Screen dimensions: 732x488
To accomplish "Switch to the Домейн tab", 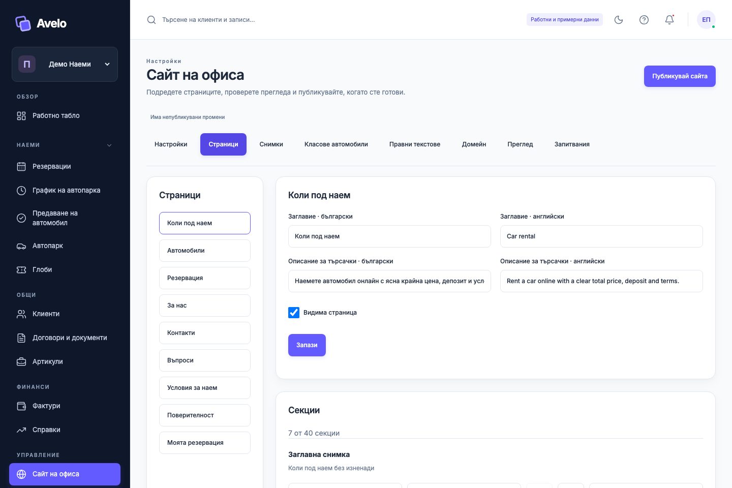I will click(x=474, y=144).
